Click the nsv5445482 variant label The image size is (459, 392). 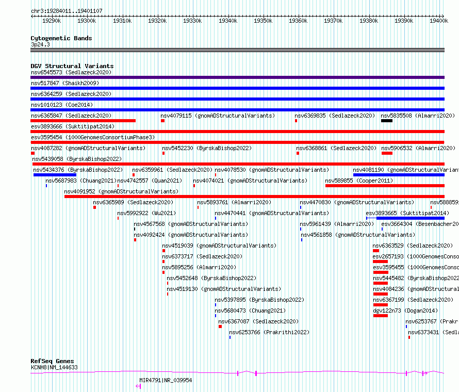tap(416, 278)
